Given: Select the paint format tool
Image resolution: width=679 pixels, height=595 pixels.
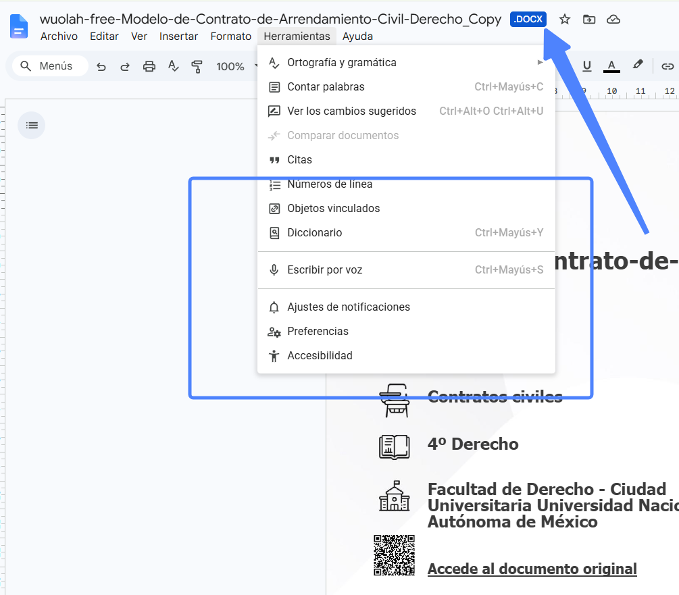Looking at the screenshot, I should coord(197,66).
